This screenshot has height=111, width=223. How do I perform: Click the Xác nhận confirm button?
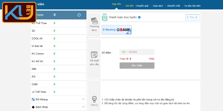click(137, 65)
